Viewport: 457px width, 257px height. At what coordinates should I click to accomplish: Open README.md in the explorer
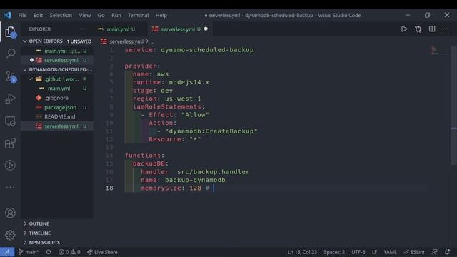(x=57, y=116)
